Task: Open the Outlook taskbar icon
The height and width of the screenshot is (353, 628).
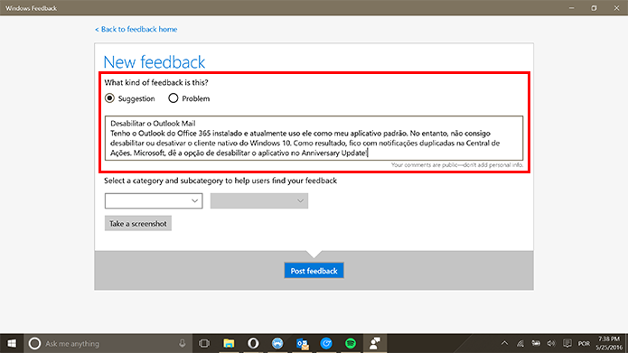Action: [x=303, y=343]
